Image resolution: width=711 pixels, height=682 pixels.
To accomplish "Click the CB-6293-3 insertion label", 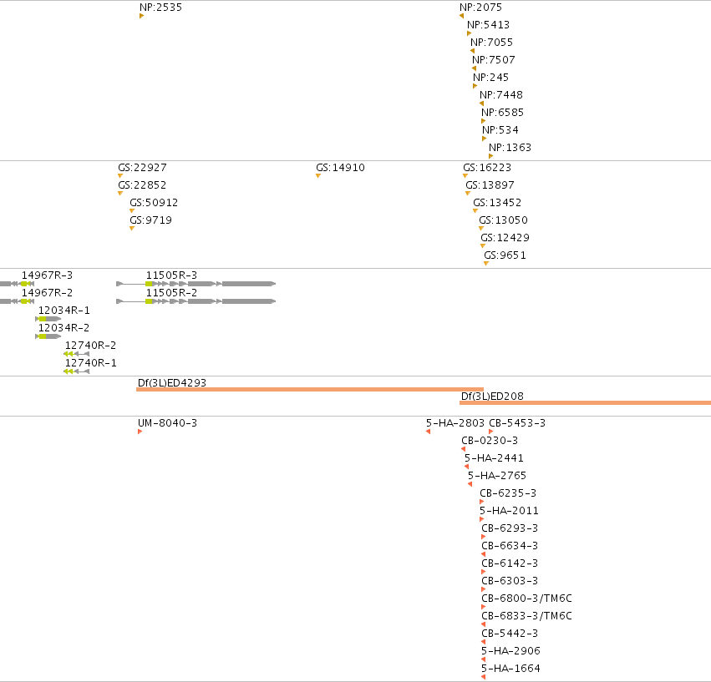I will (x=510, y=528).
